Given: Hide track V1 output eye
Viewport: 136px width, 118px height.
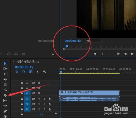Looking at the screenshot, I should click(x=39, y=93).
